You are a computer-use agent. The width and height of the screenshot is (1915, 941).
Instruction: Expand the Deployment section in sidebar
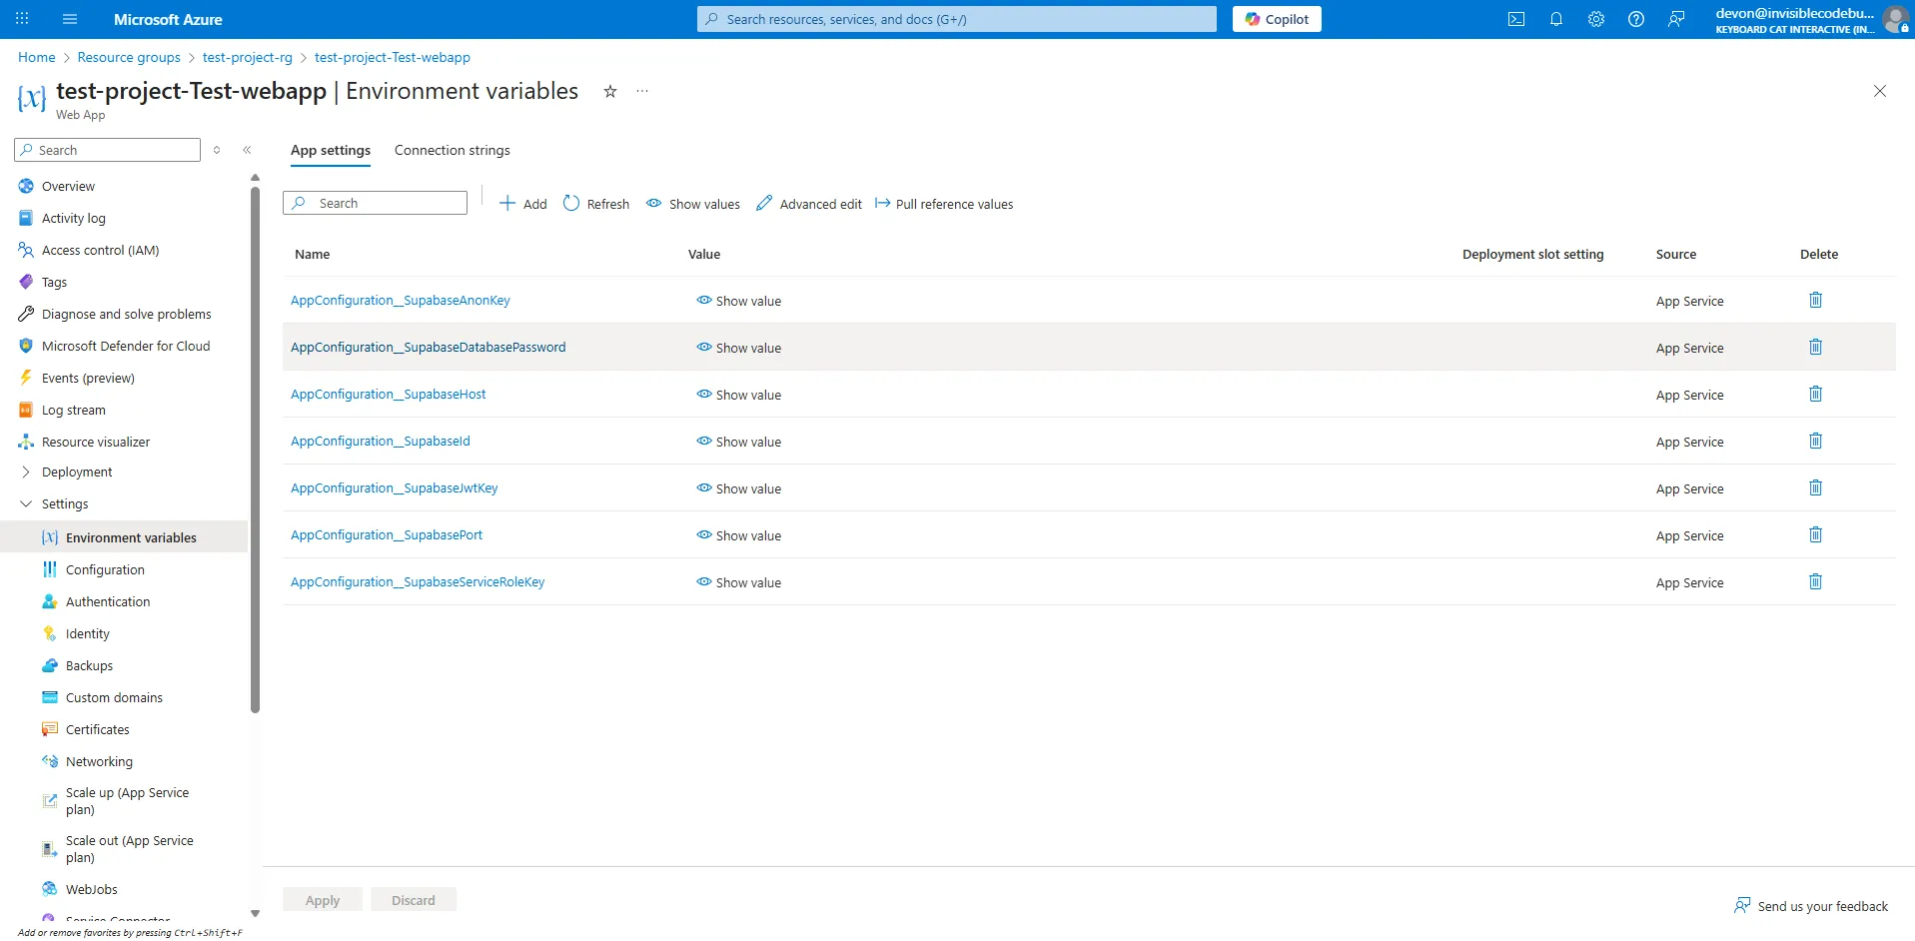tap(26, 471)
